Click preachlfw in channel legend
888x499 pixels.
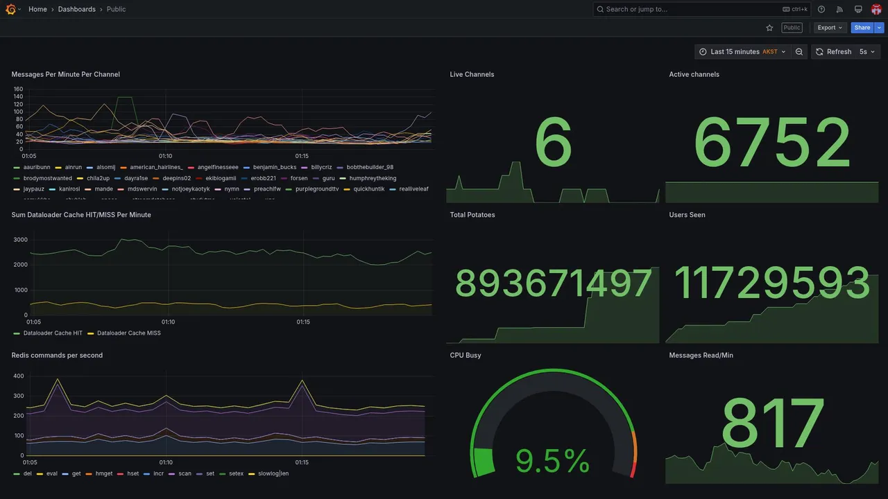[267, 189]
